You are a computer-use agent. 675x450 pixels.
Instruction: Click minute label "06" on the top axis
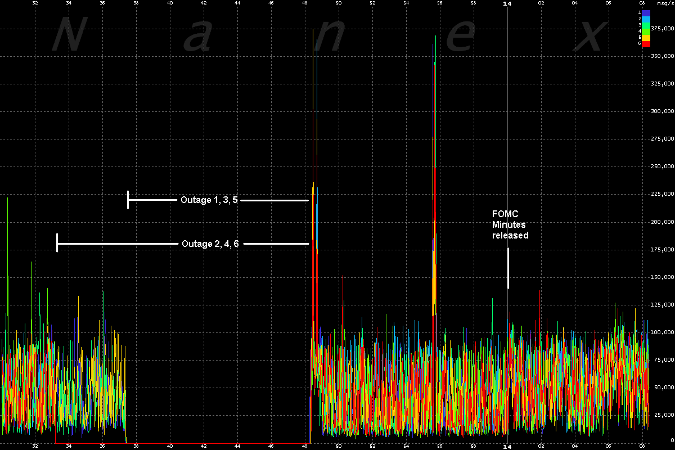tap(609, 3)
